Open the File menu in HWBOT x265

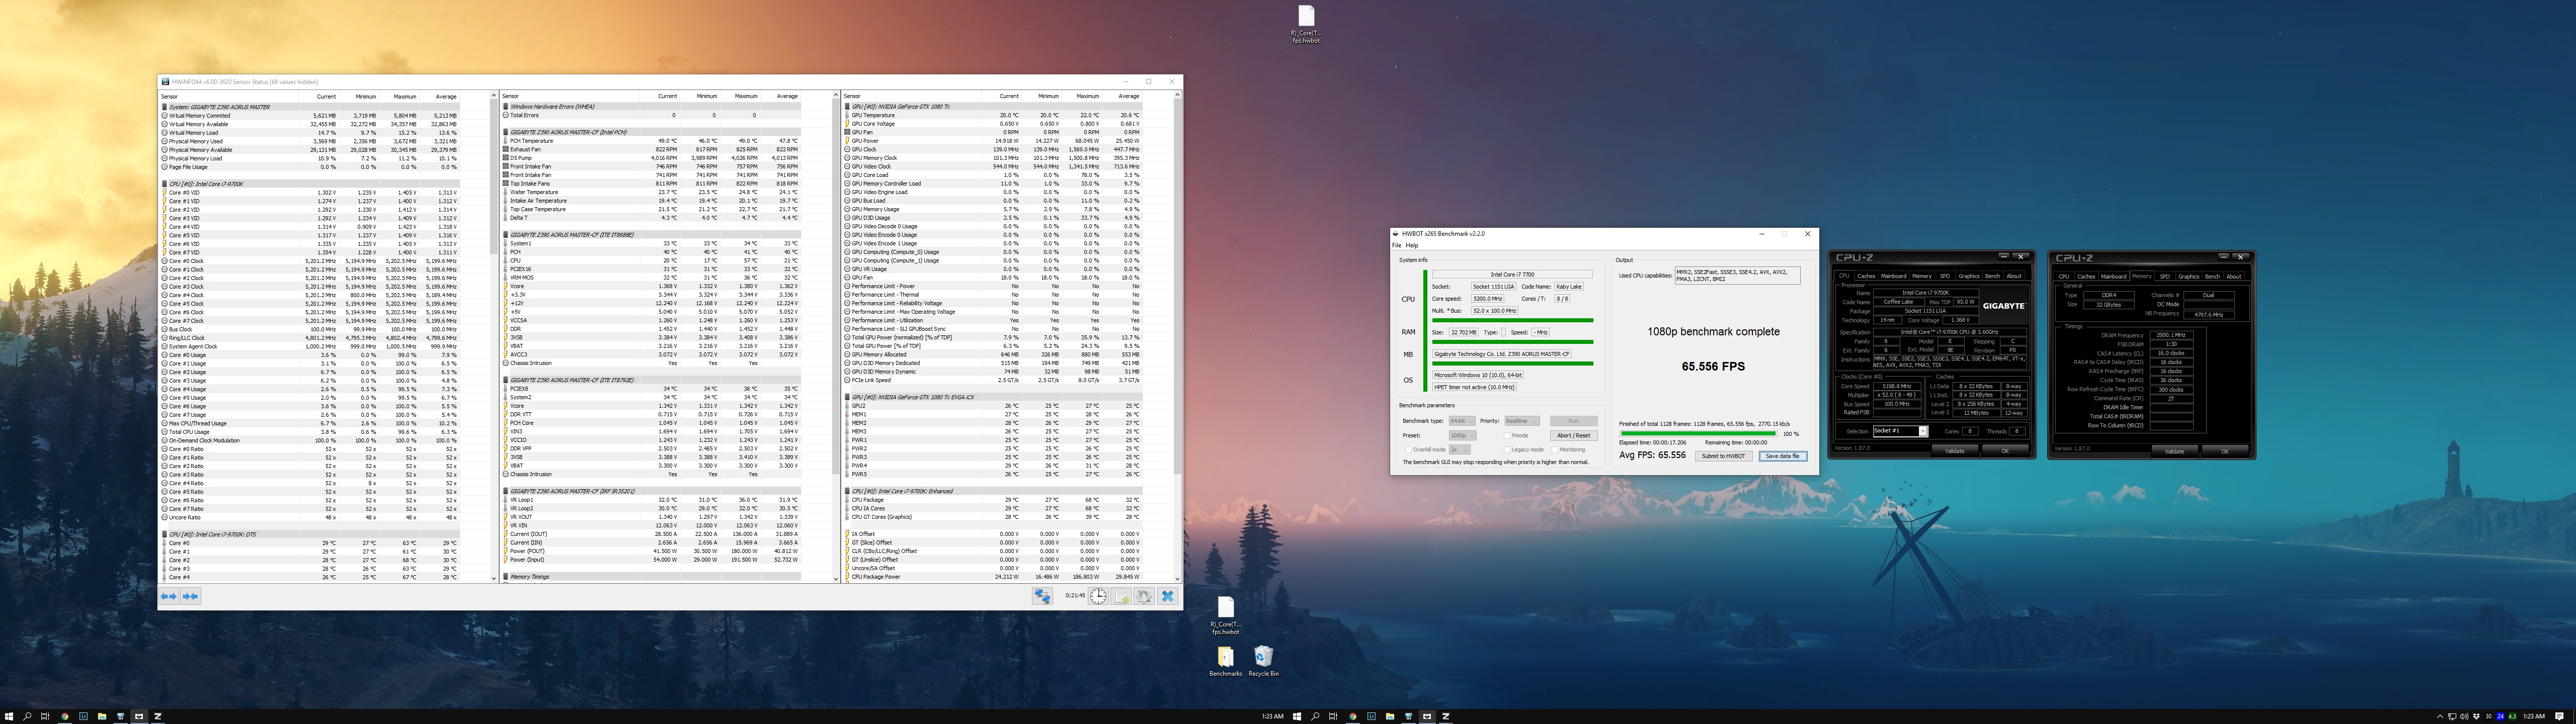pyautogui.click(x=1397, y=245)
